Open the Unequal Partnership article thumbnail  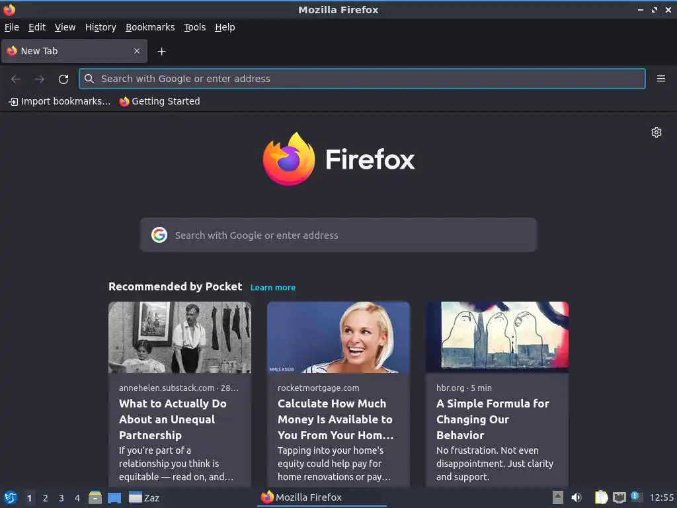point(180,337)
